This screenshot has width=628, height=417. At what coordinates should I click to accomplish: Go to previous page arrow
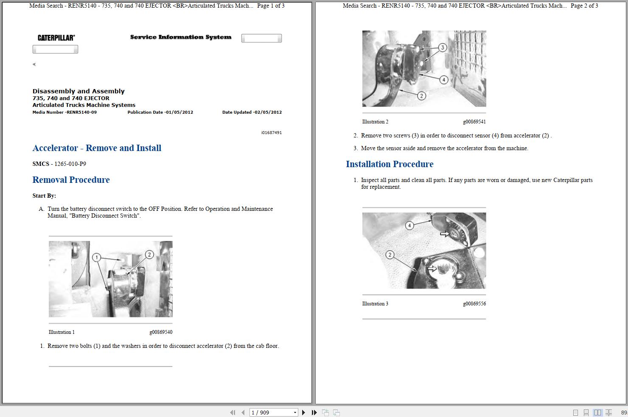click(243, 412)
